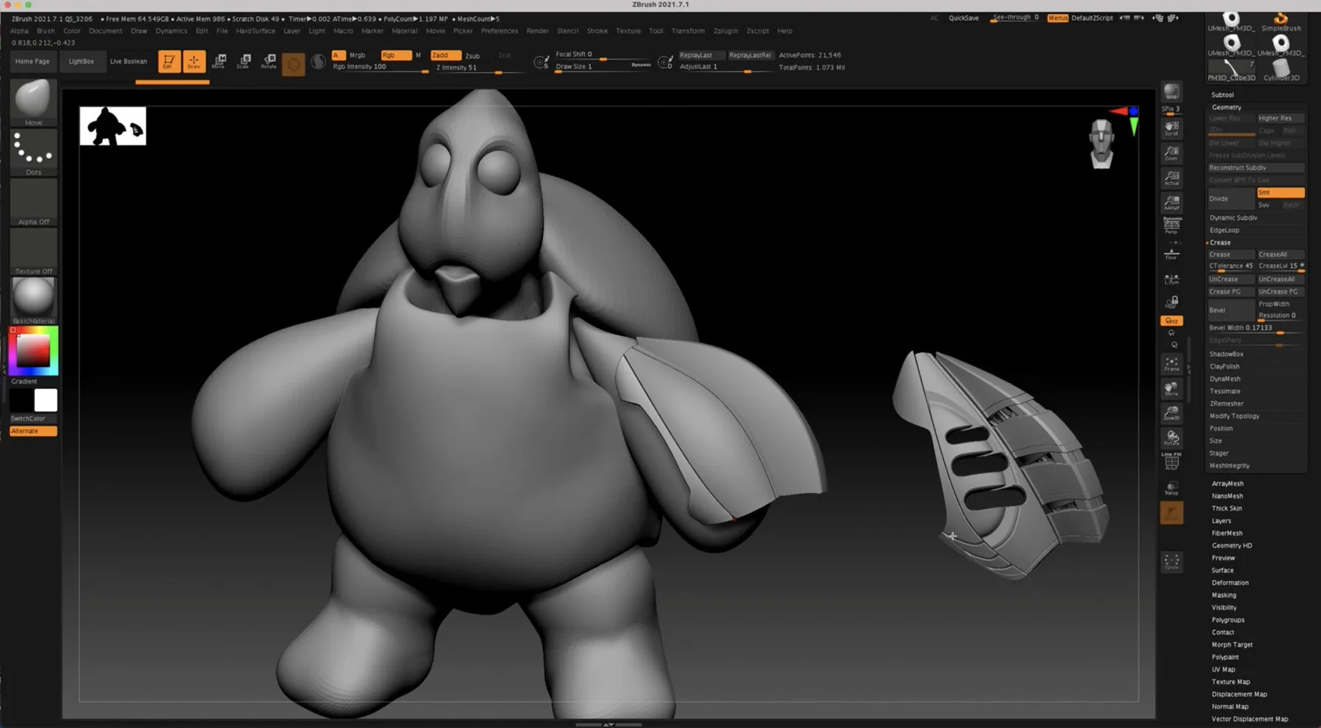Toggle the Smt smoothing option
1321x728 pixels.
[x=1281, y=192]
